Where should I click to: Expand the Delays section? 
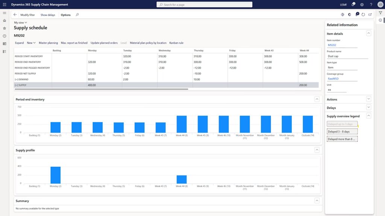pos(368,108)
